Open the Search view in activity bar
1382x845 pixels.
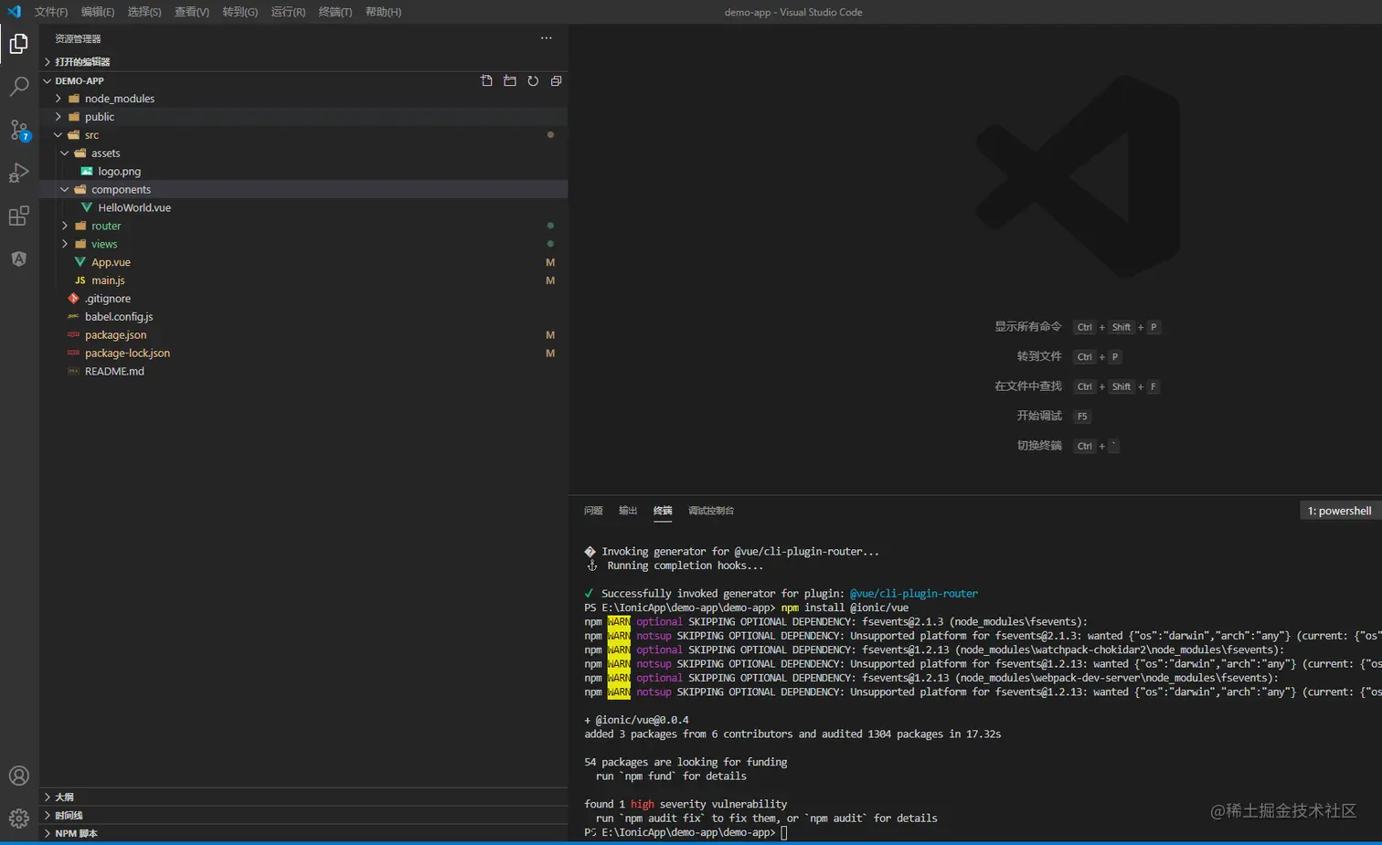point(18,87)
